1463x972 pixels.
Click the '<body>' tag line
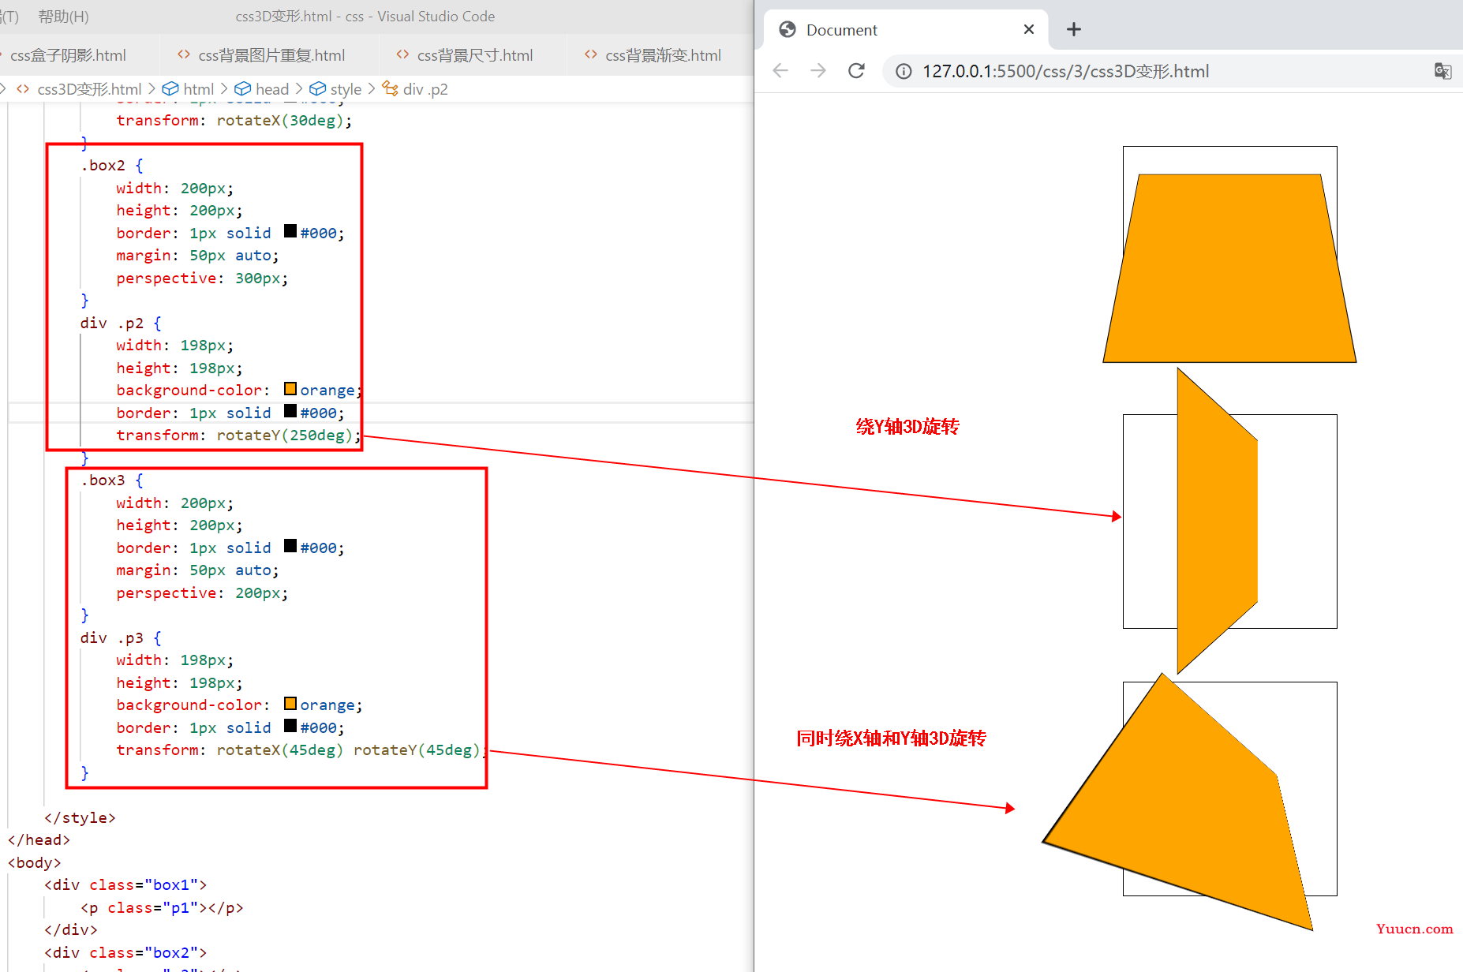[x=35, y=863]
